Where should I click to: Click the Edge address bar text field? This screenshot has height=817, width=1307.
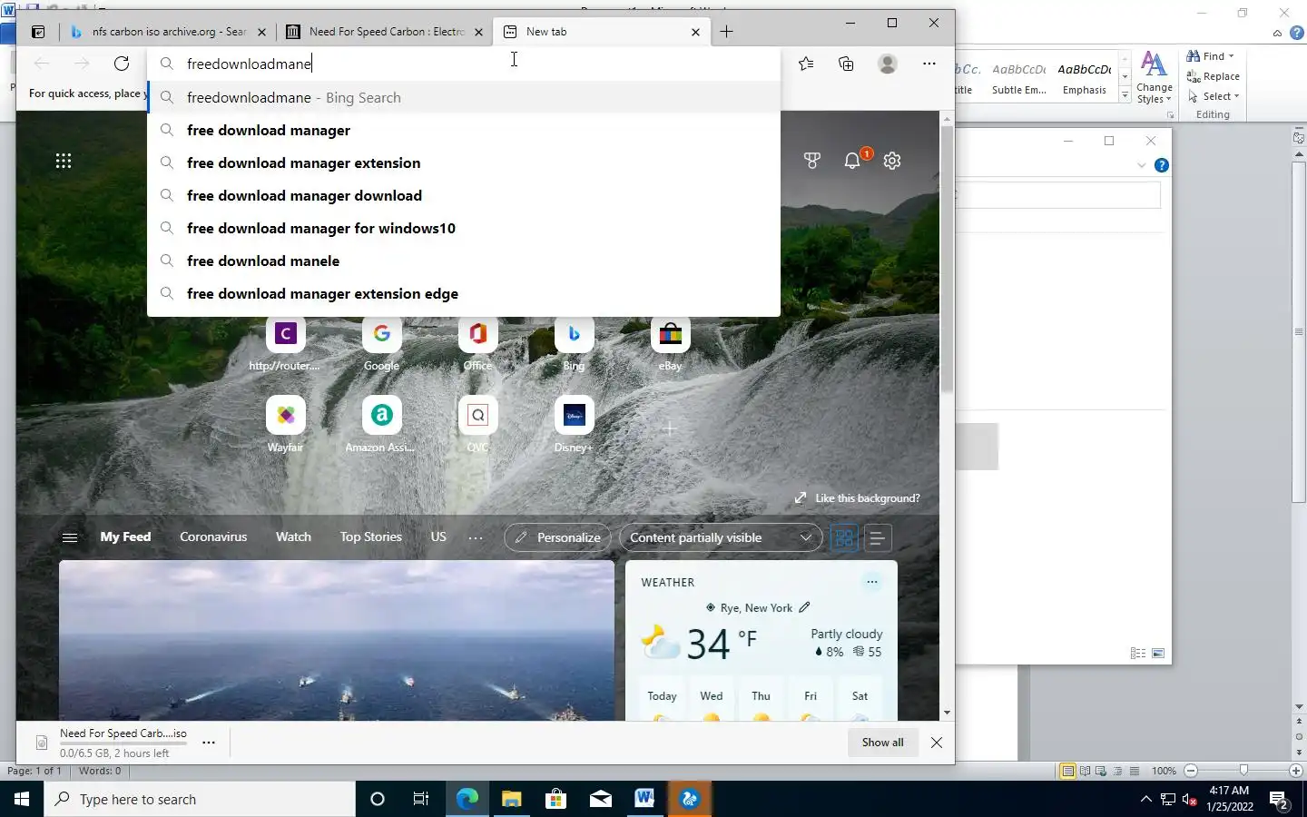tap(464, 64)
